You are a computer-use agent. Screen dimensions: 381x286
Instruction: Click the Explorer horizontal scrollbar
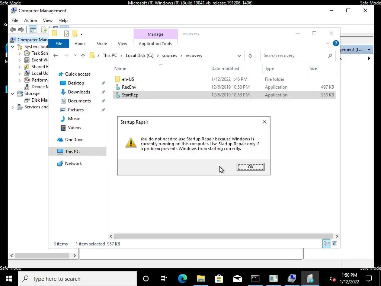pyautogui.click(x=223, y=236)
